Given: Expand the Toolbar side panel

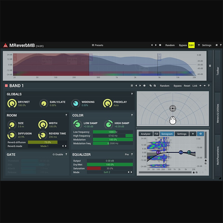Looking at the screenshot, I should coord(218,71).
